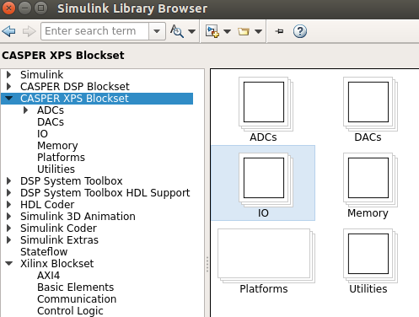Select ADCs in the library tree
Viewport: 419px width, 317px height.
(x=51, y=110)
